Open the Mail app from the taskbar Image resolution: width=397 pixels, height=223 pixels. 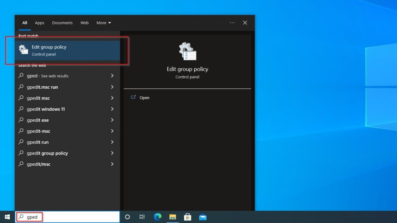coord(202,217)
